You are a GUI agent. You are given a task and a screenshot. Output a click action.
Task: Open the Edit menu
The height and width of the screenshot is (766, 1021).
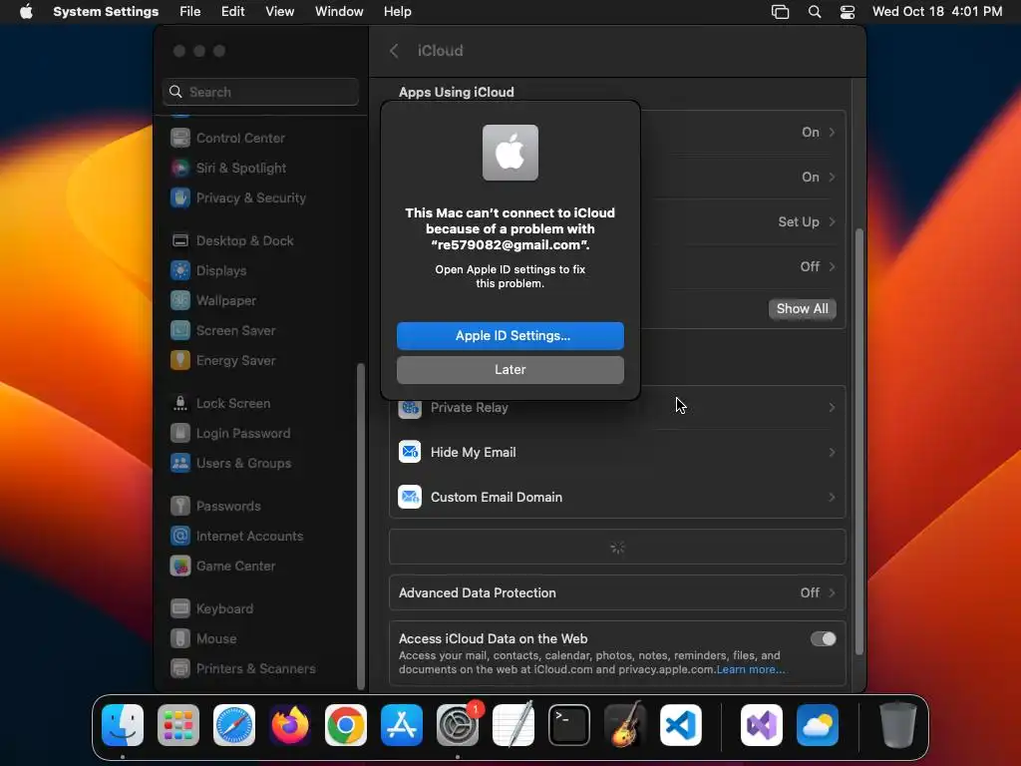[x=232, y=12]
